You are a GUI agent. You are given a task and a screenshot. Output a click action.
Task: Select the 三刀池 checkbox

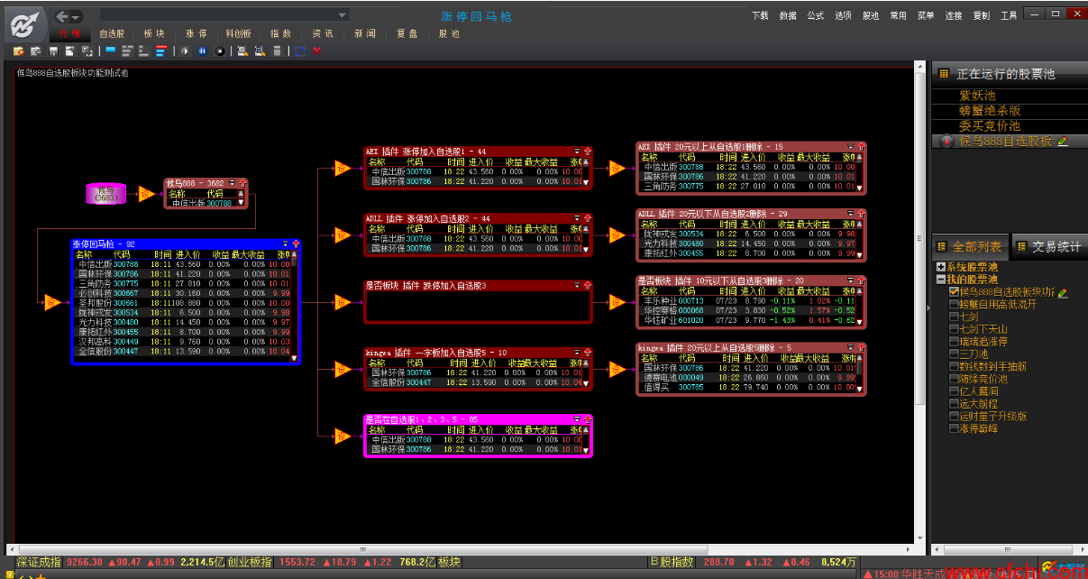point(954,354)
